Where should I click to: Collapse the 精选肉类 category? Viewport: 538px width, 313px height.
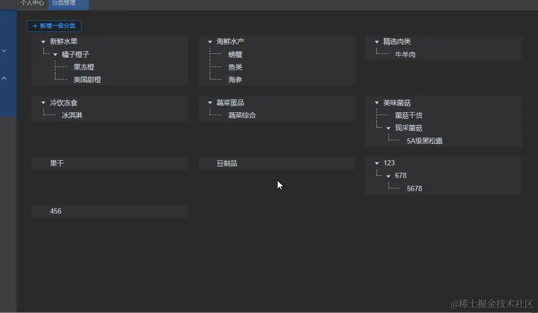377,42
